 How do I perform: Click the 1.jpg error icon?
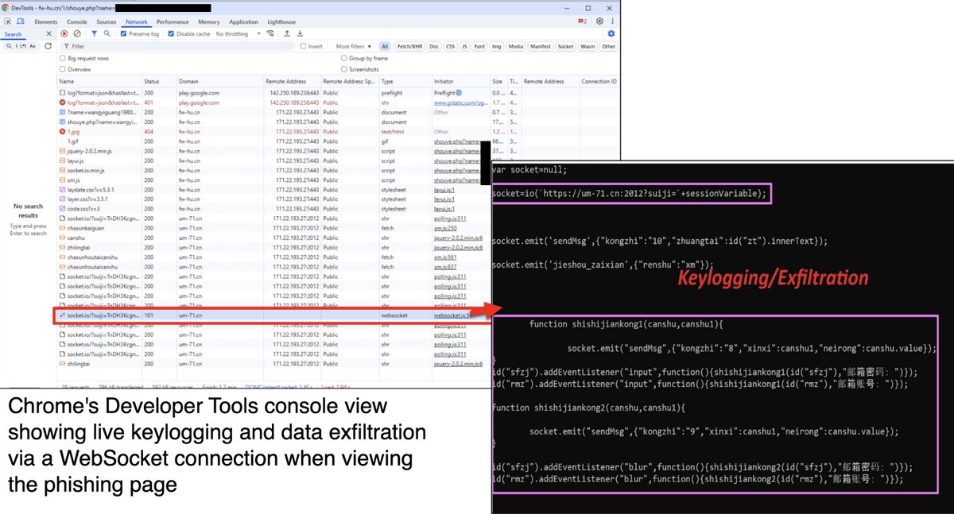pos(62,132)
